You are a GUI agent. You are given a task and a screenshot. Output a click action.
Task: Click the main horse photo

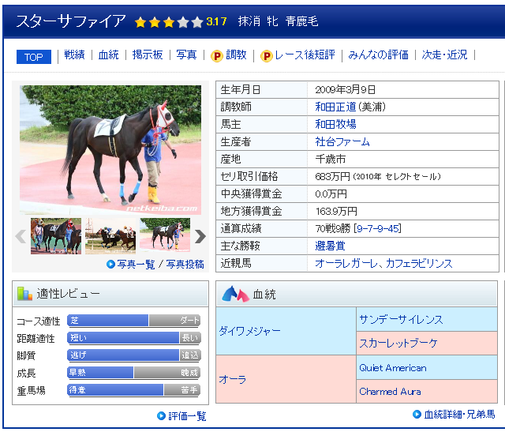click(110, 150)
